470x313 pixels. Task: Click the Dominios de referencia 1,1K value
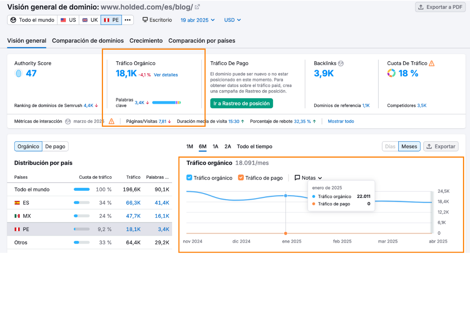[366, 106]
